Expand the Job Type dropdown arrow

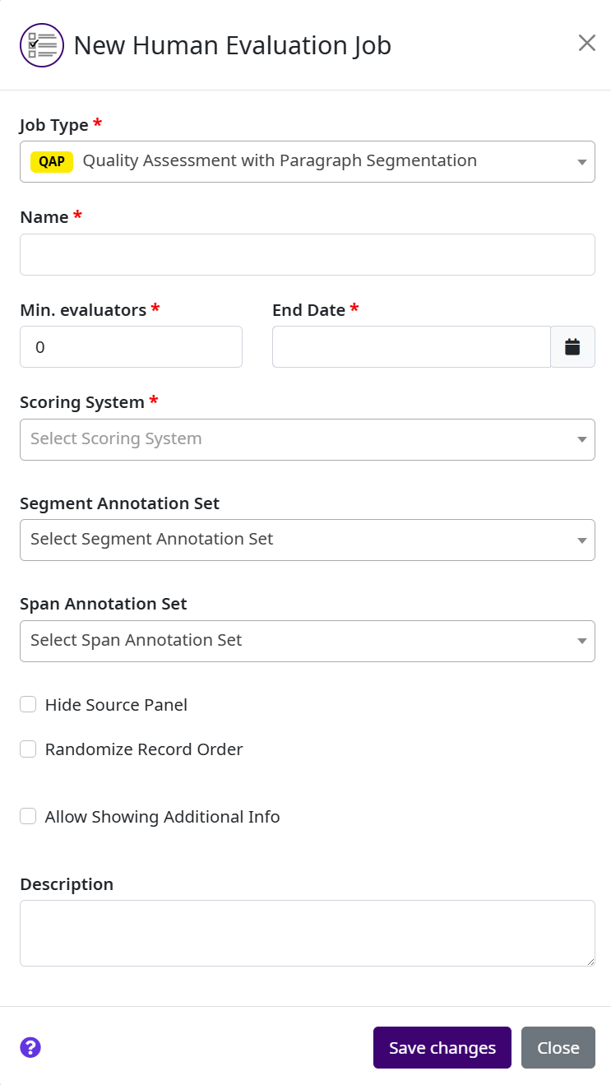581,162
